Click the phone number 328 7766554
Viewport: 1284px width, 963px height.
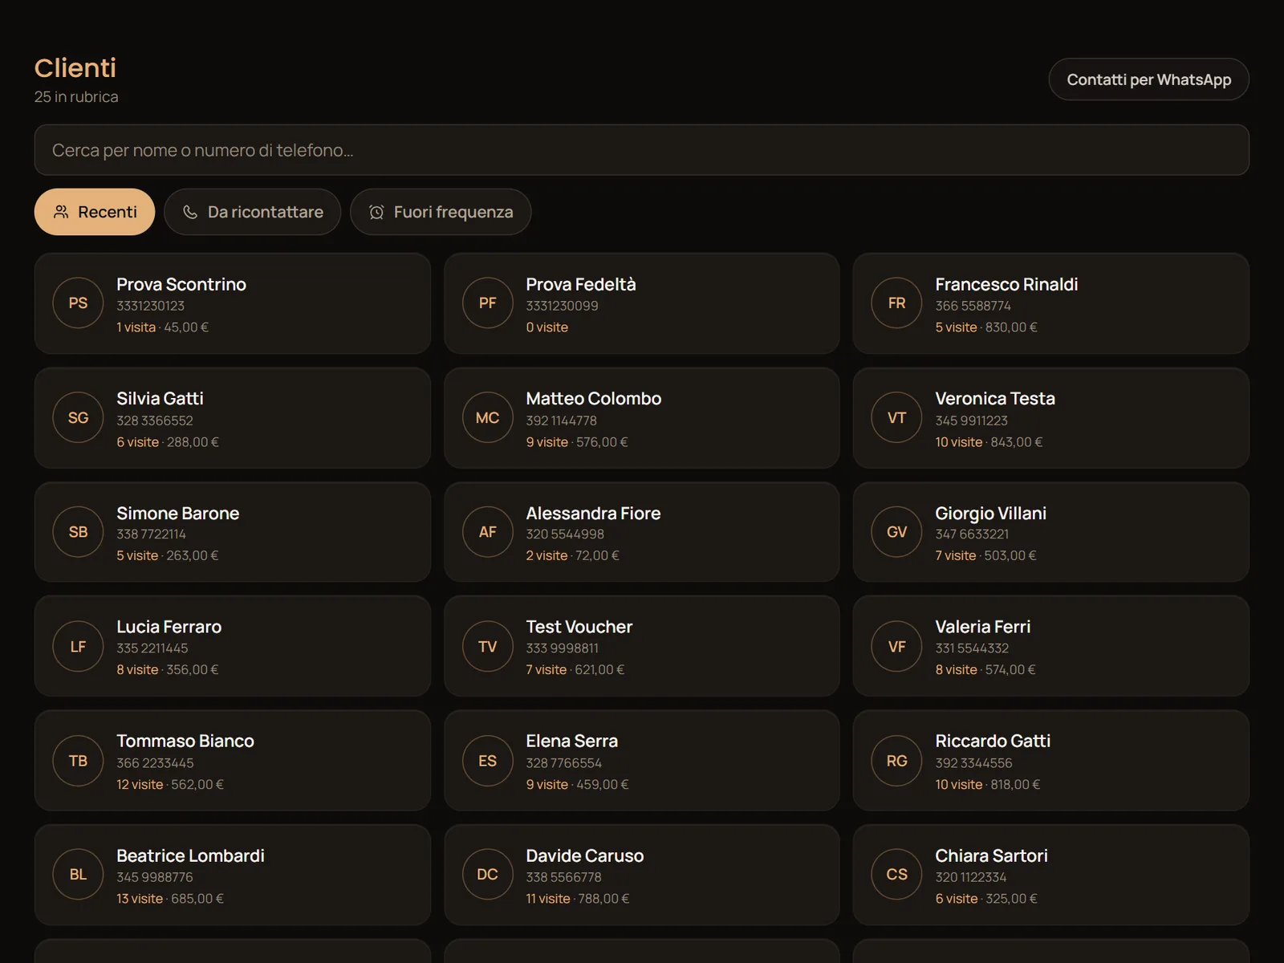tap(563, 763)
